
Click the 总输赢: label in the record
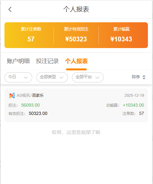tap(113, 105)
